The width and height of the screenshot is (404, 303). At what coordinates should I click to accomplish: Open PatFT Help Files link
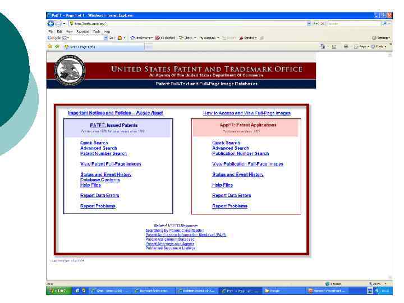[x=90, y=185]
